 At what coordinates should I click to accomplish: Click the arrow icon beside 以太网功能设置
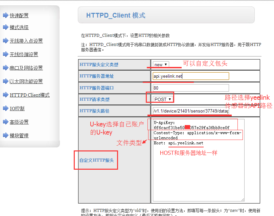pos(5,81)
